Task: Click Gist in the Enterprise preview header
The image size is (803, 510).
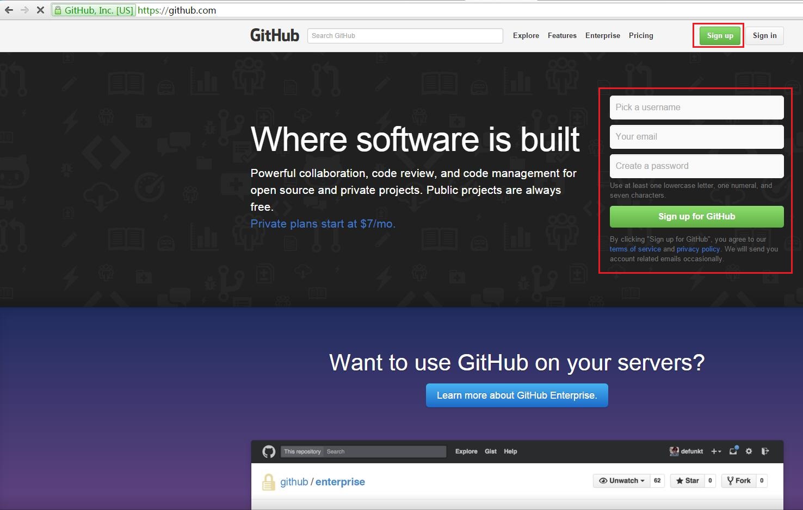Action: [491, 451]
